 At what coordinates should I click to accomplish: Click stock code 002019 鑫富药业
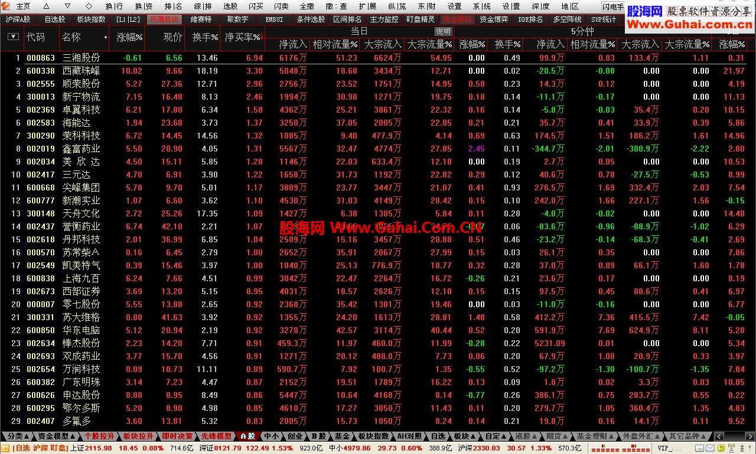click(x=41, y=149)
